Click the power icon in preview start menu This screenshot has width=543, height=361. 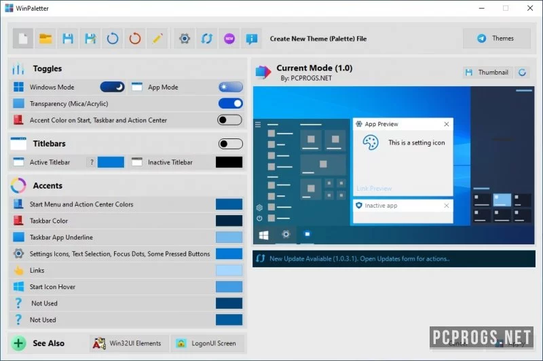(x=259, y=218)
